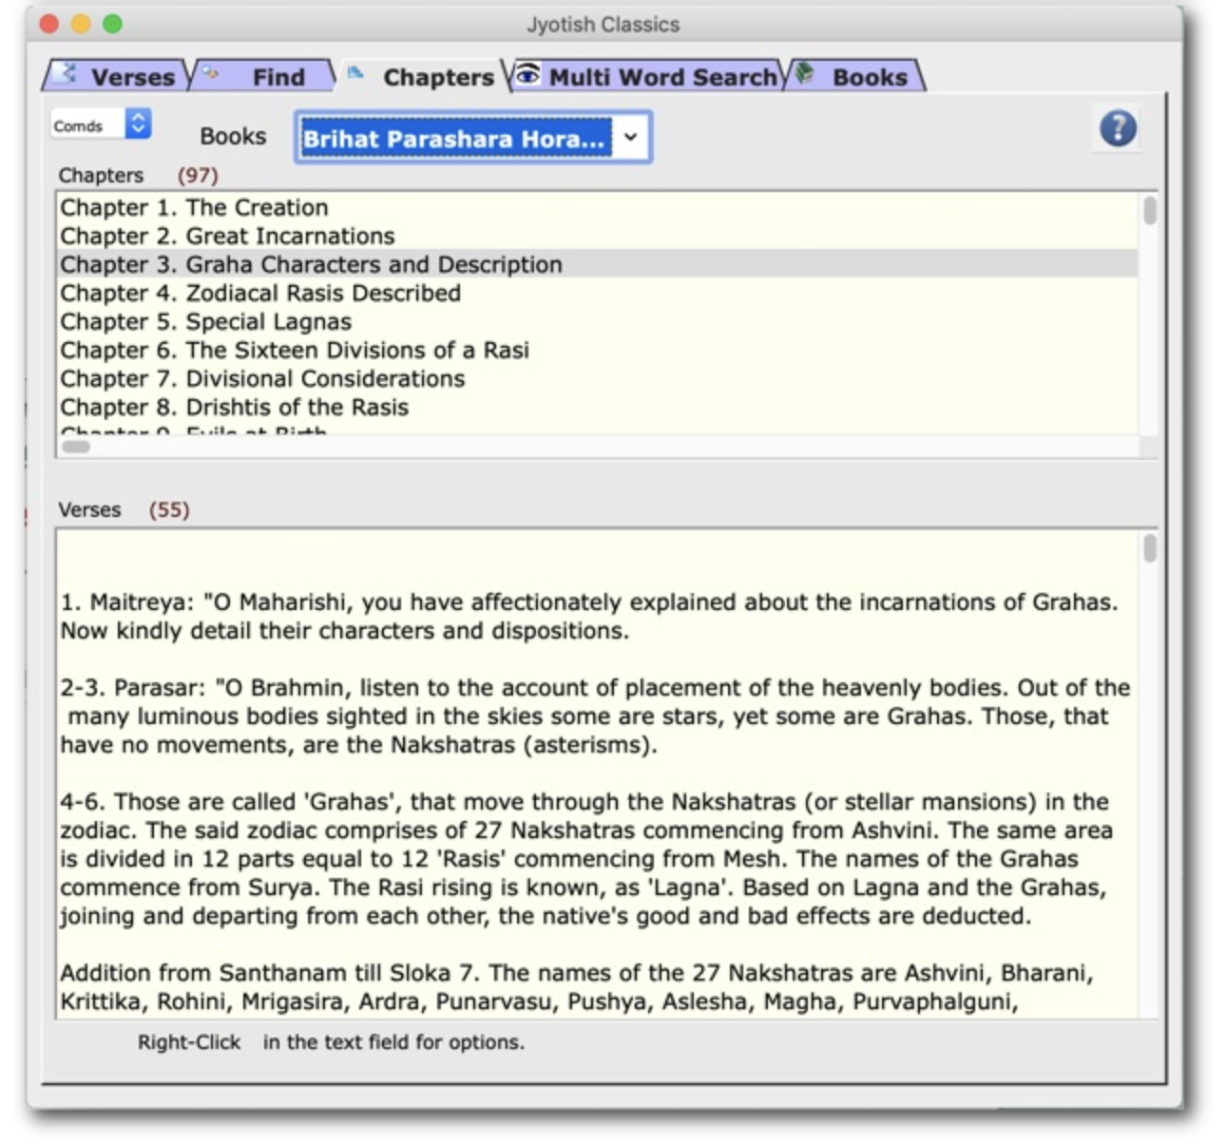Screen dimensions: 1226x1144
Task: Click the books icon on Books tab
Action: pyautogui.click(x=805, y=73)
